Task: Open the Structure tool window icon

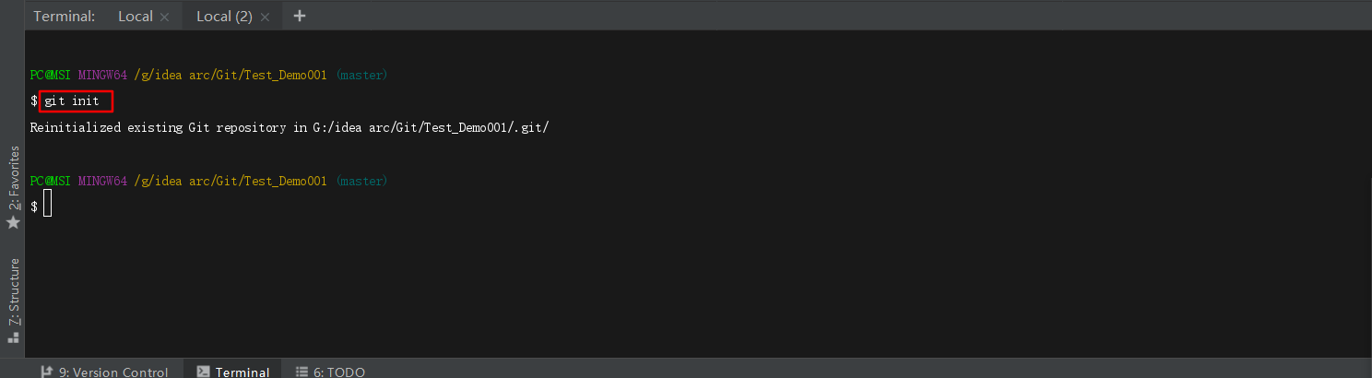Action: (13, 337)
